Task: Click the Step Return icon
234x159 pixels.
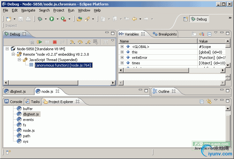Action: coord(88,42)
